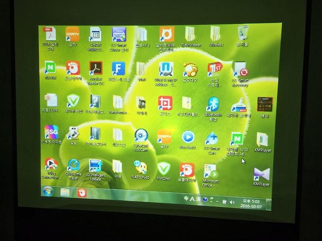Image resolution: width=322 pixels, height=241 pixels.
Task: Open the zipped 6.12년5월 folder
Action: click(x=188, y=106)
